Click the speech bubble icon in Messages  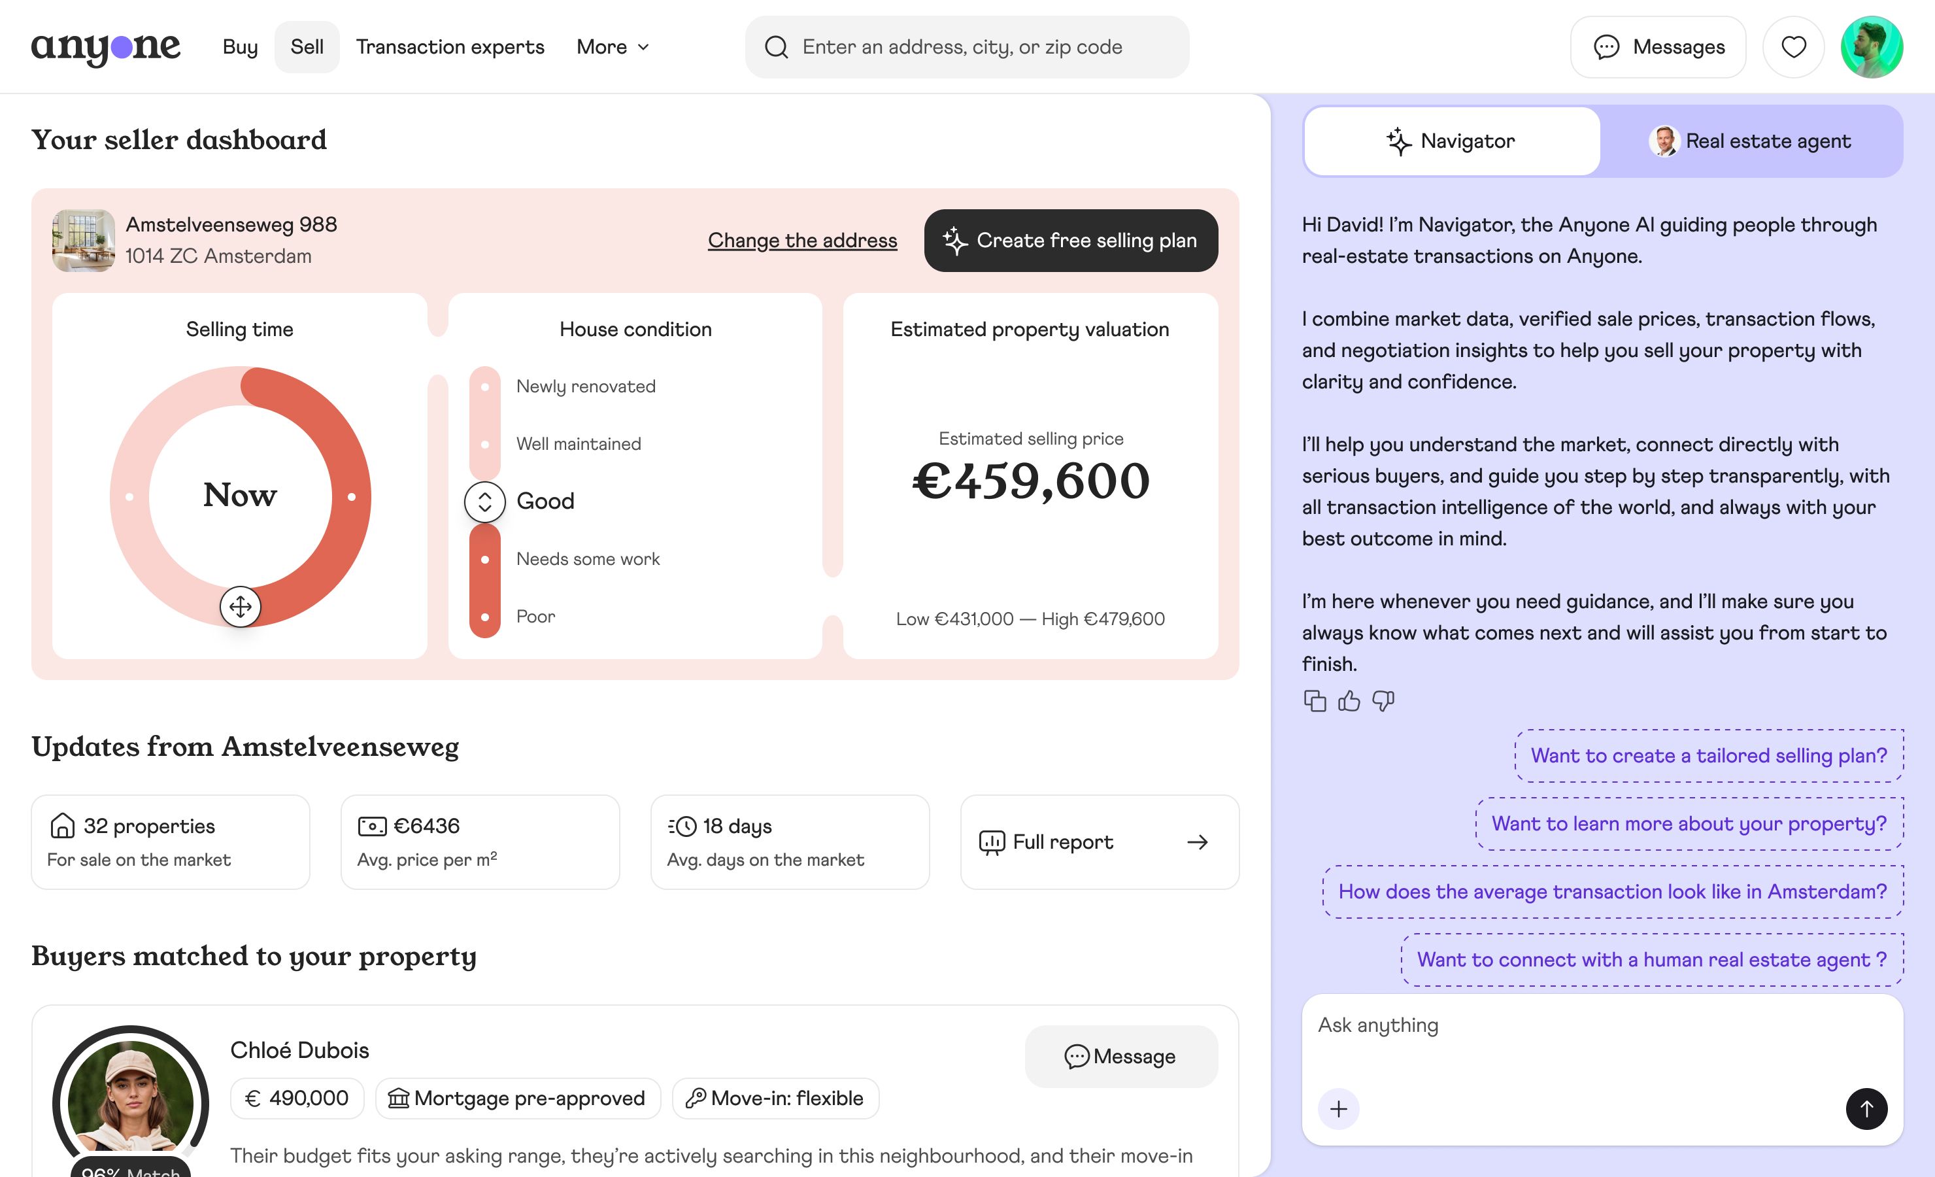1606,47
